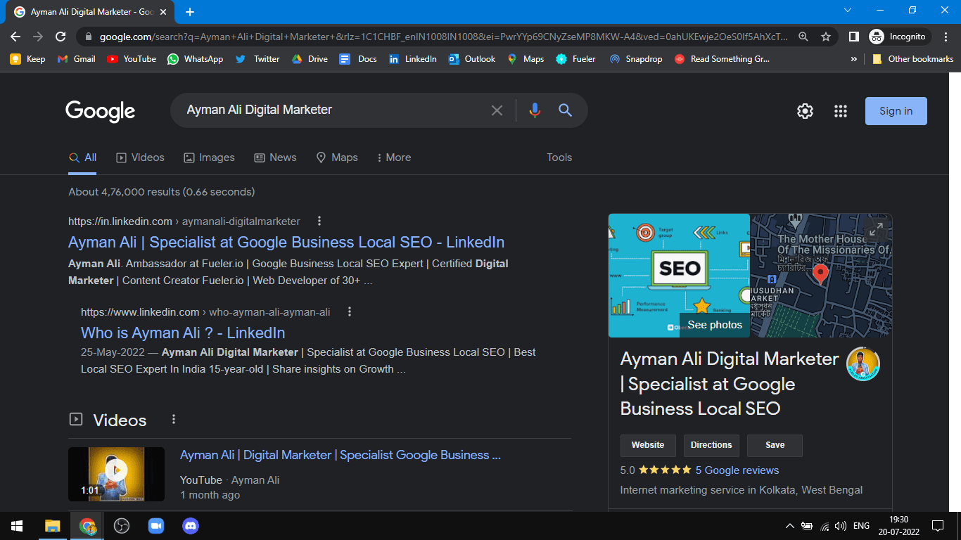Bookmark this page with star icon
Screen dimensions: 961x540
point(826,37)
